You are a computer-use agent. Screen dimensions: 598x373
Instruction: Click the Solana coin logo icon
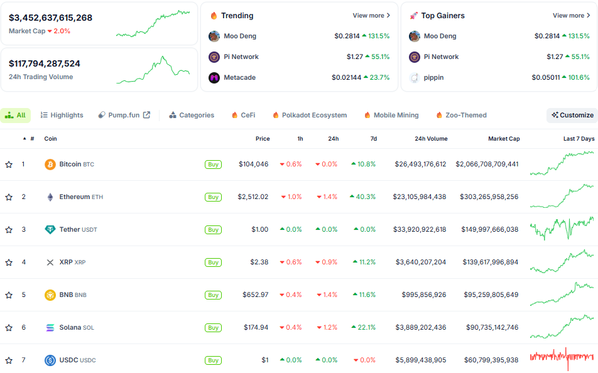click(50, 328)
